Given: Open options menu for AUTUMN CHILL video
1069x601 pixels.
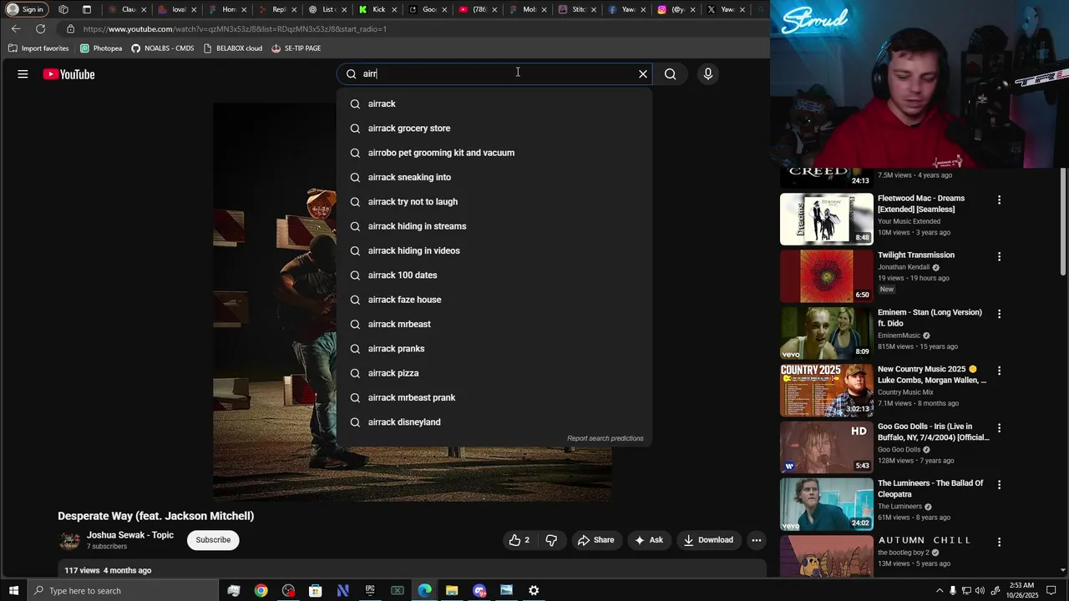Looking at the screenshot, I should (999, 542).
